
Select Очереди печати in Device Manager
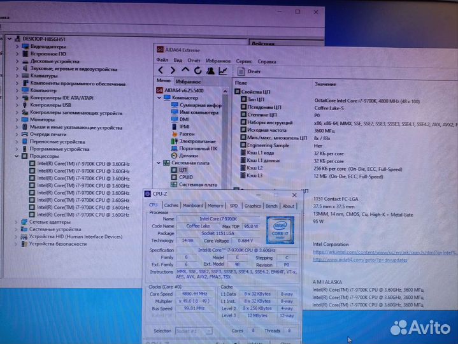(x=44, y=134)
